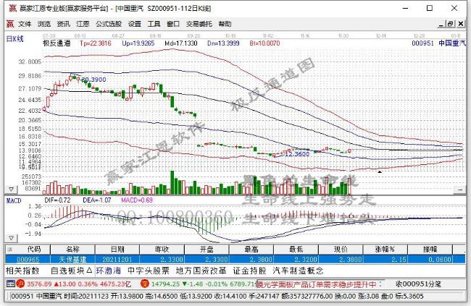Screen dimensions: 471x306
Task: Click the Tp=22.3816 indicator value
Action: click(x=96, y=43)
